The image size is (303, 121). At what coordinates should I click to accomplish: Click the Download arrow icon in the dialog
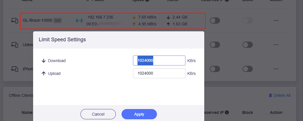[44, 61]
